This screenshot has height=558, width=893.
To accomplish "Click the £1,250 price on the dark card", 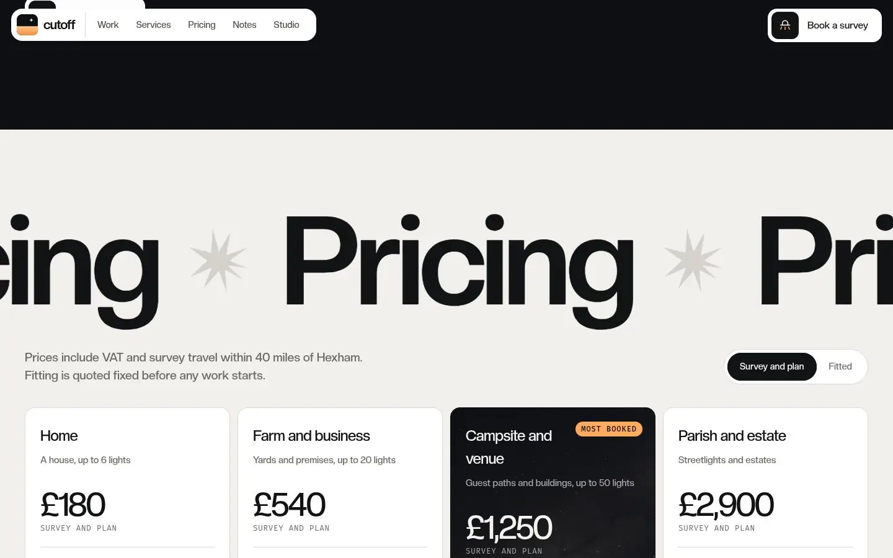I will coord(509,528).
